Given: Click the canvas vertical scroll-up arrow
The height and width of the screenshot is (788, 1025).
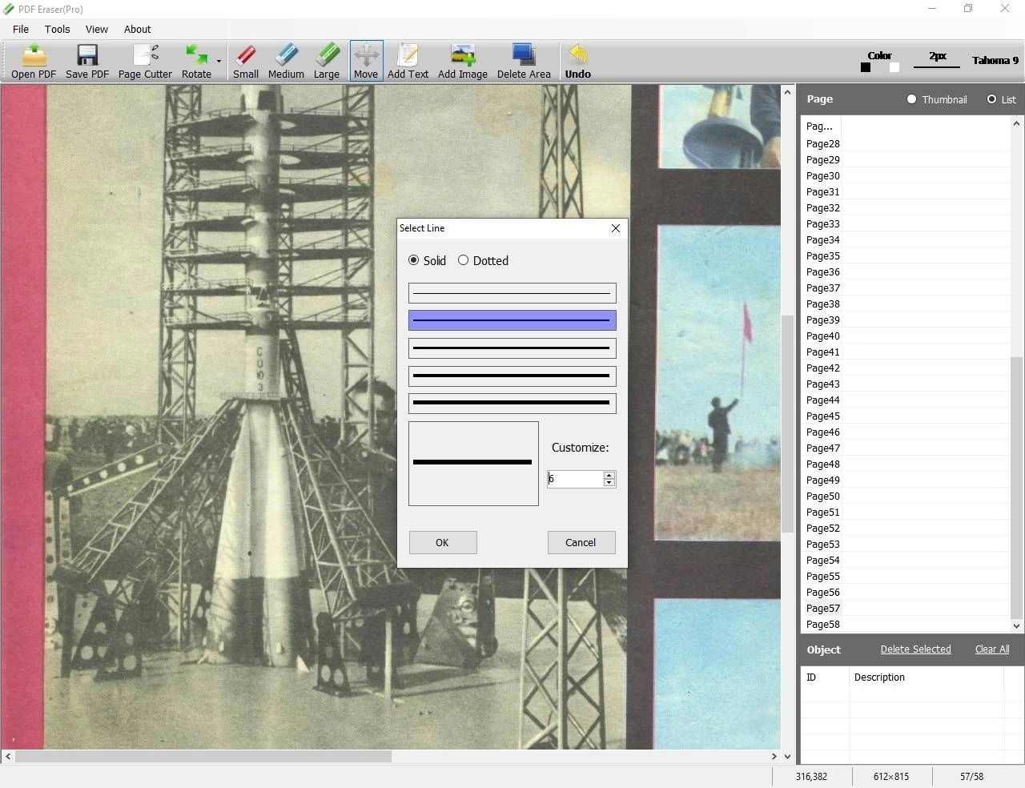Looking at the screenshot, I should (787, 92).
